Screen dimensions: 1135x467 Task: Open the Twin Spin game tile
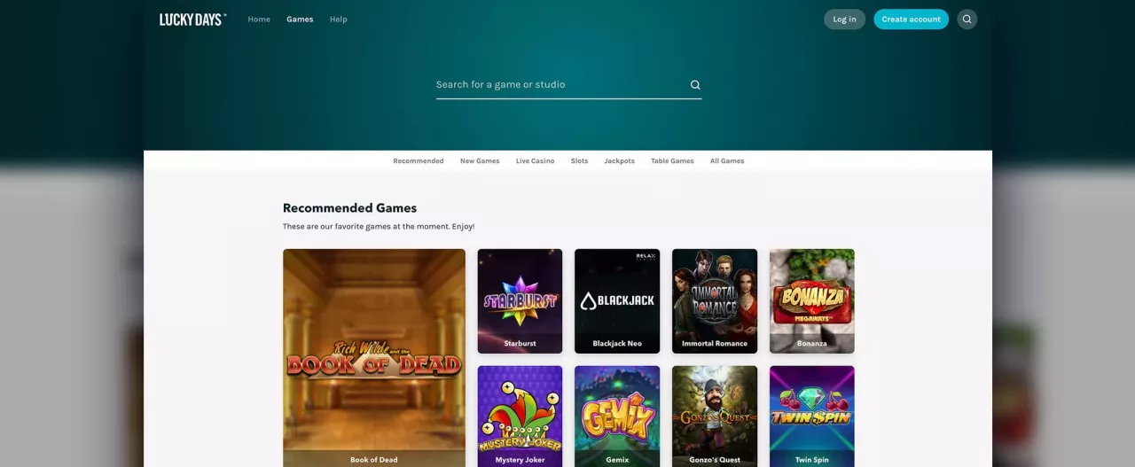[x=812, y=416]
